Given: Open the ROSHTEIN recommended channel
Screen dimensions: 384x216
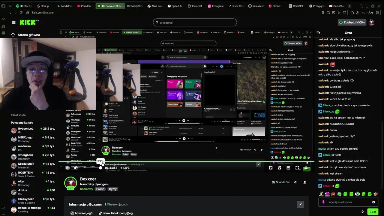Looking at the screenshot, I should tap(33, 174).
